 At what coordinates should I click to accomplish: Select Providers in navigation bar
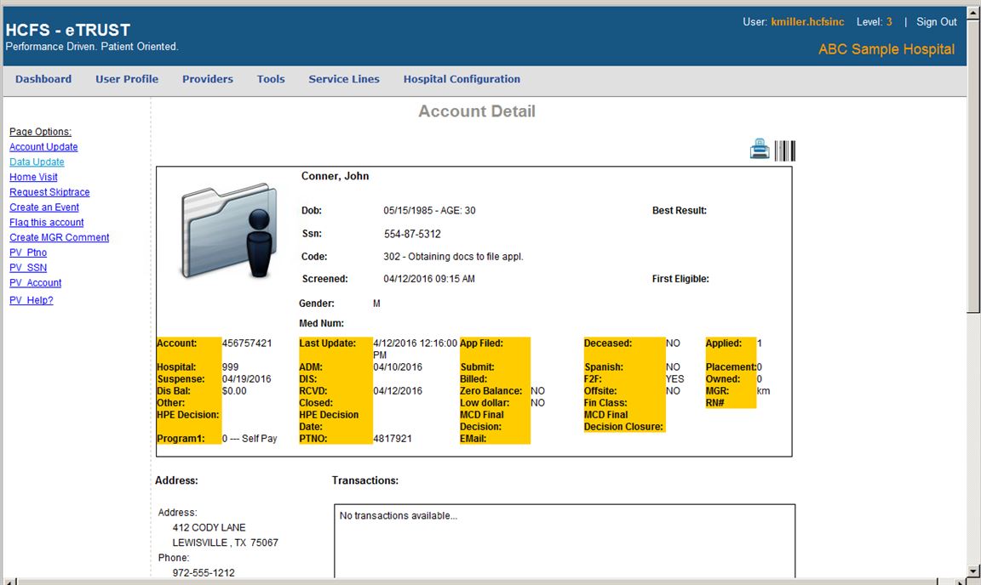208,79
